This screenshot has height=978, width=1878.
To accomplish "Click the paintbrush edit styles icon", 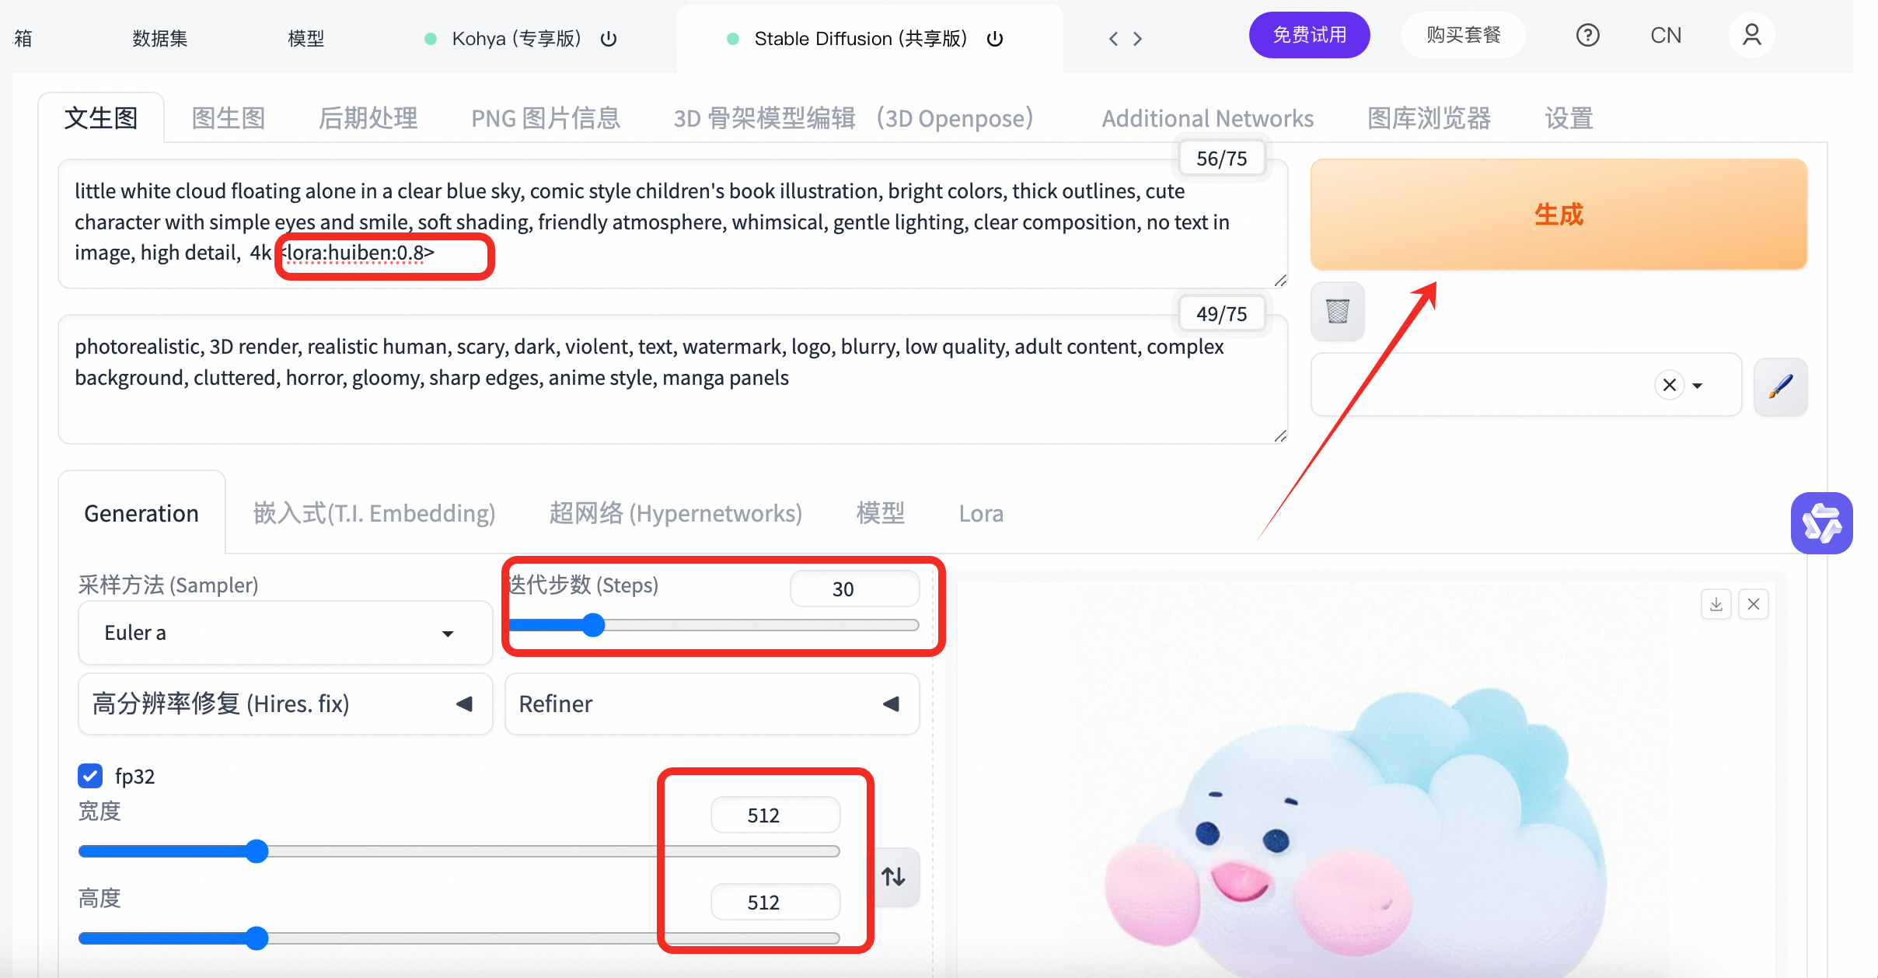I will click(x=1780, y=386).
